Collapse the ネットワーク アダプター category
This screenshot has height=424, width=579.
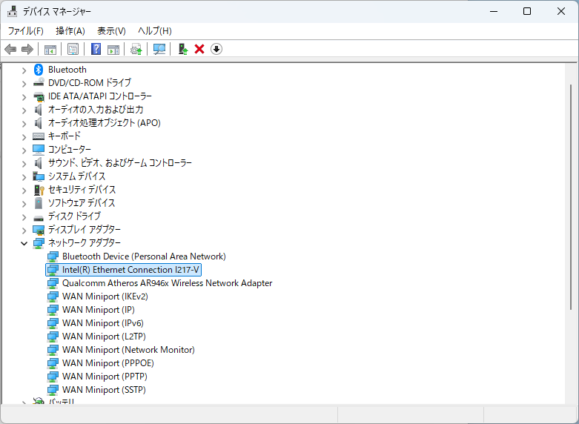tap(24, 243)
